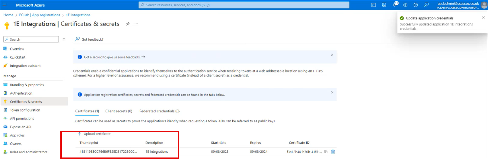Click the notifications bell icon
This screenshot has height=162, width=488.
click(x=395, y=5)
